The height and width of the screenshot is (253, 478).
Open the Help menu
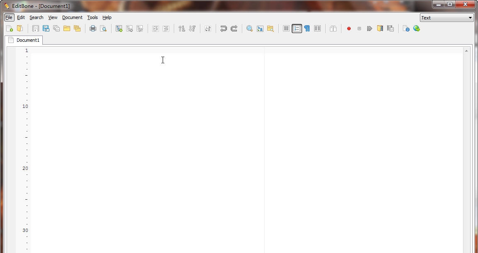click(x=107, y=18)
